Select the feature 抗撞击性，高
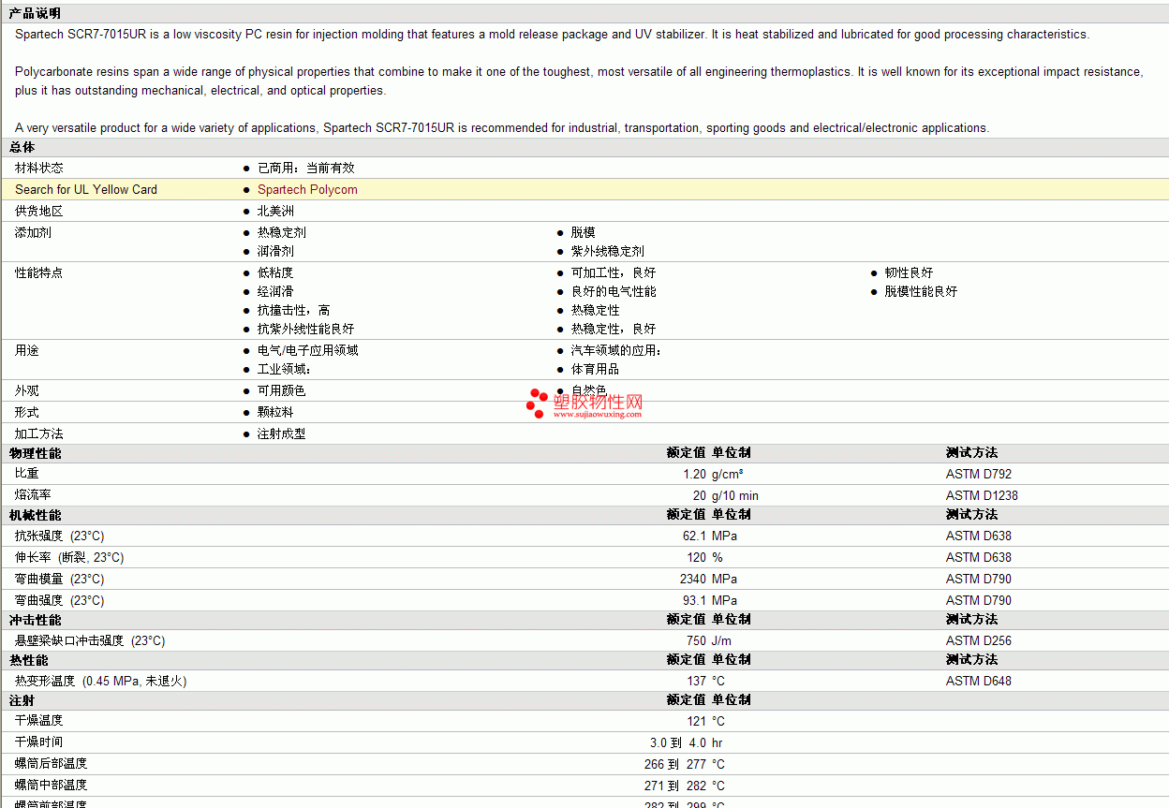 click(x=294, y=310)
